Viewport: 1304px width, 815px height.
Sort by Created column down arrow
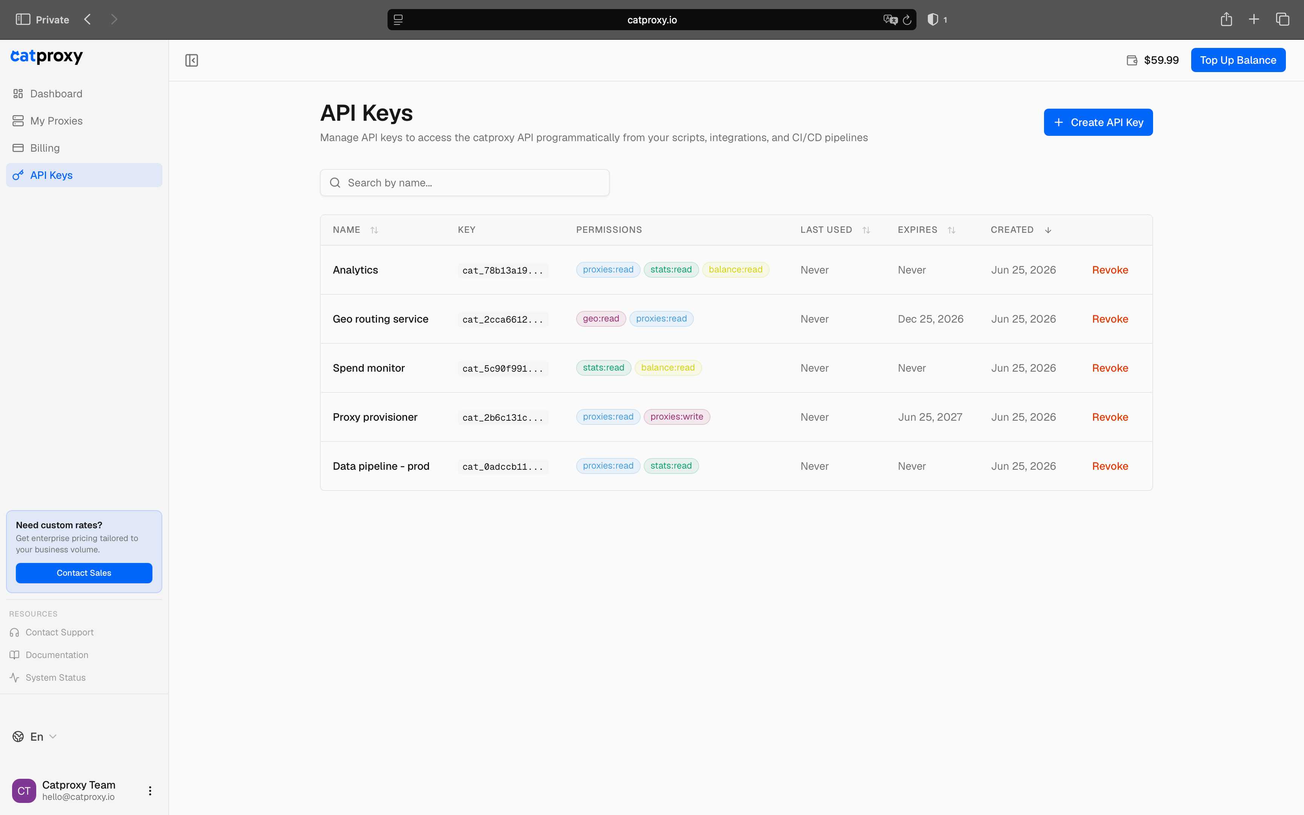click(x=1048, y=230)
